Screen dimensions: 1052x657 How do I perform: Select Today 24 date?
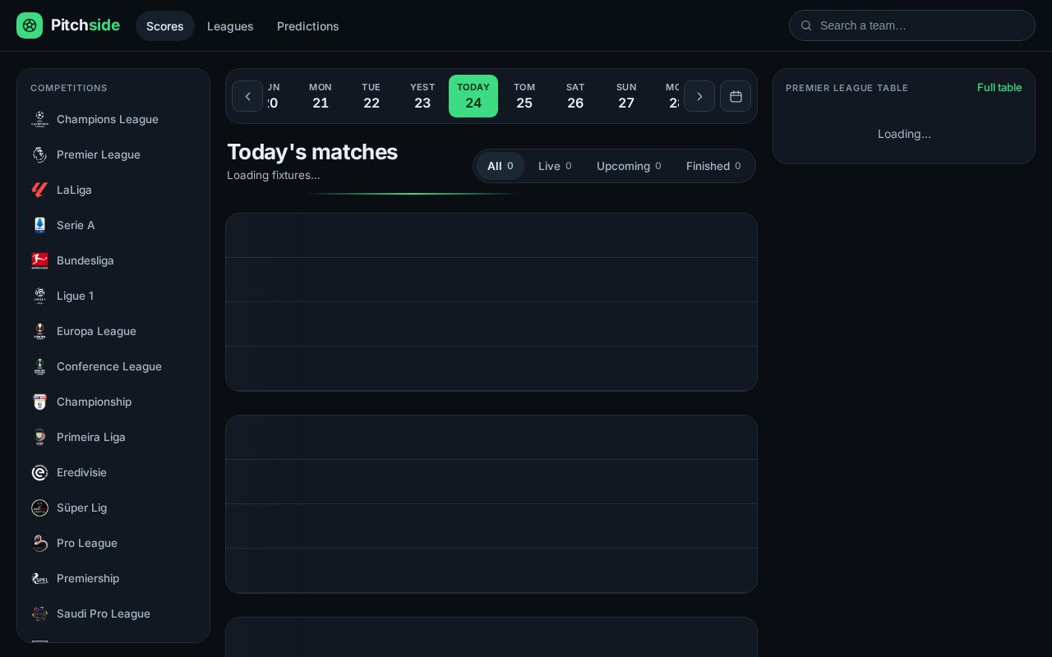tap(473, 96)
